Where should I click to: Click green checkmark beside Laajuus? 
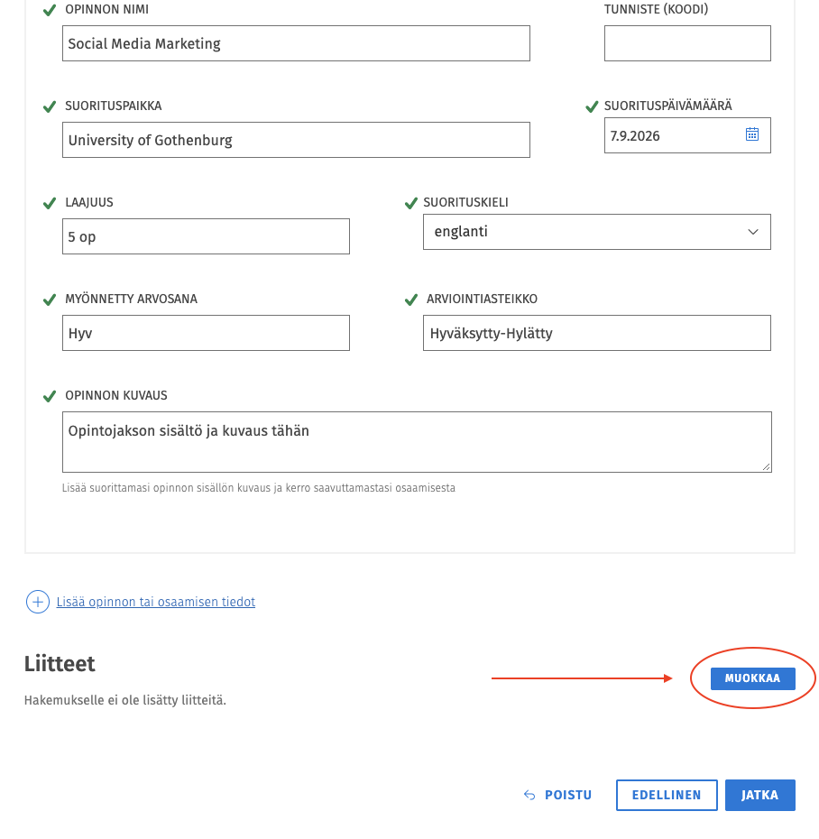click(50, 203)
